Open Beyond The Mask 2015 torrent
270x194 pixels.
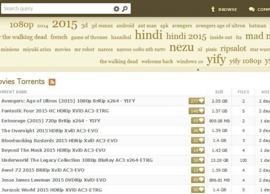click(x=53, y=150)
